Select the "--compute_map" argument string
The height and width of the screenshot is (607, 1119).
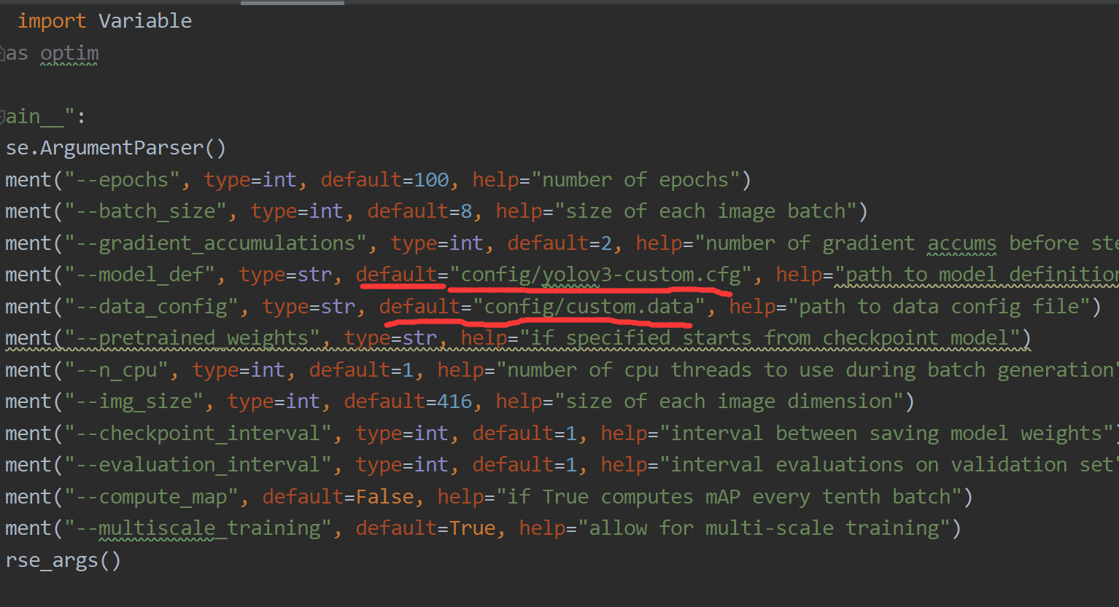tap(151, 497)
